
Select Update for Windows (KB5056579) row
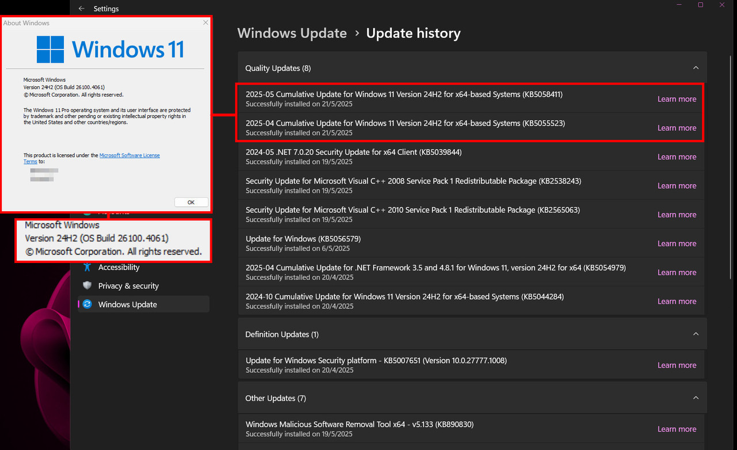472,243
